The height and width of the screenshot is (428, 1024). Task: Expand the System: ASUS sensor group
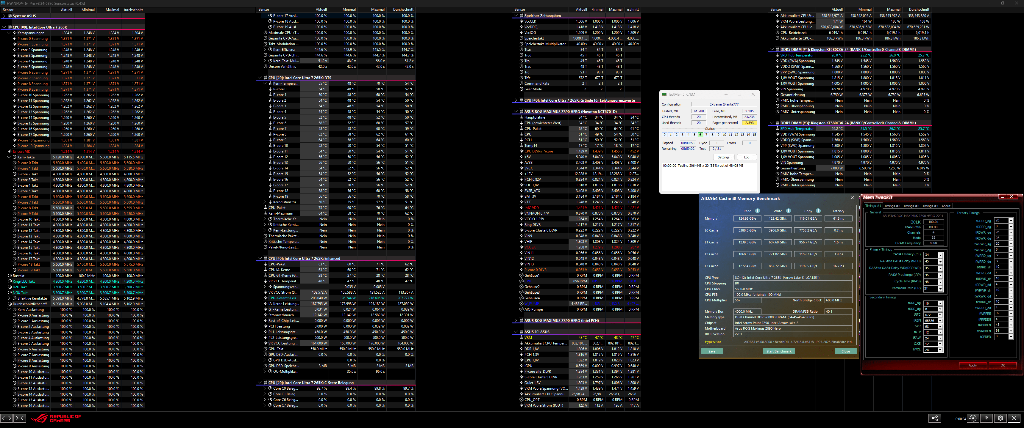[4, 16]
